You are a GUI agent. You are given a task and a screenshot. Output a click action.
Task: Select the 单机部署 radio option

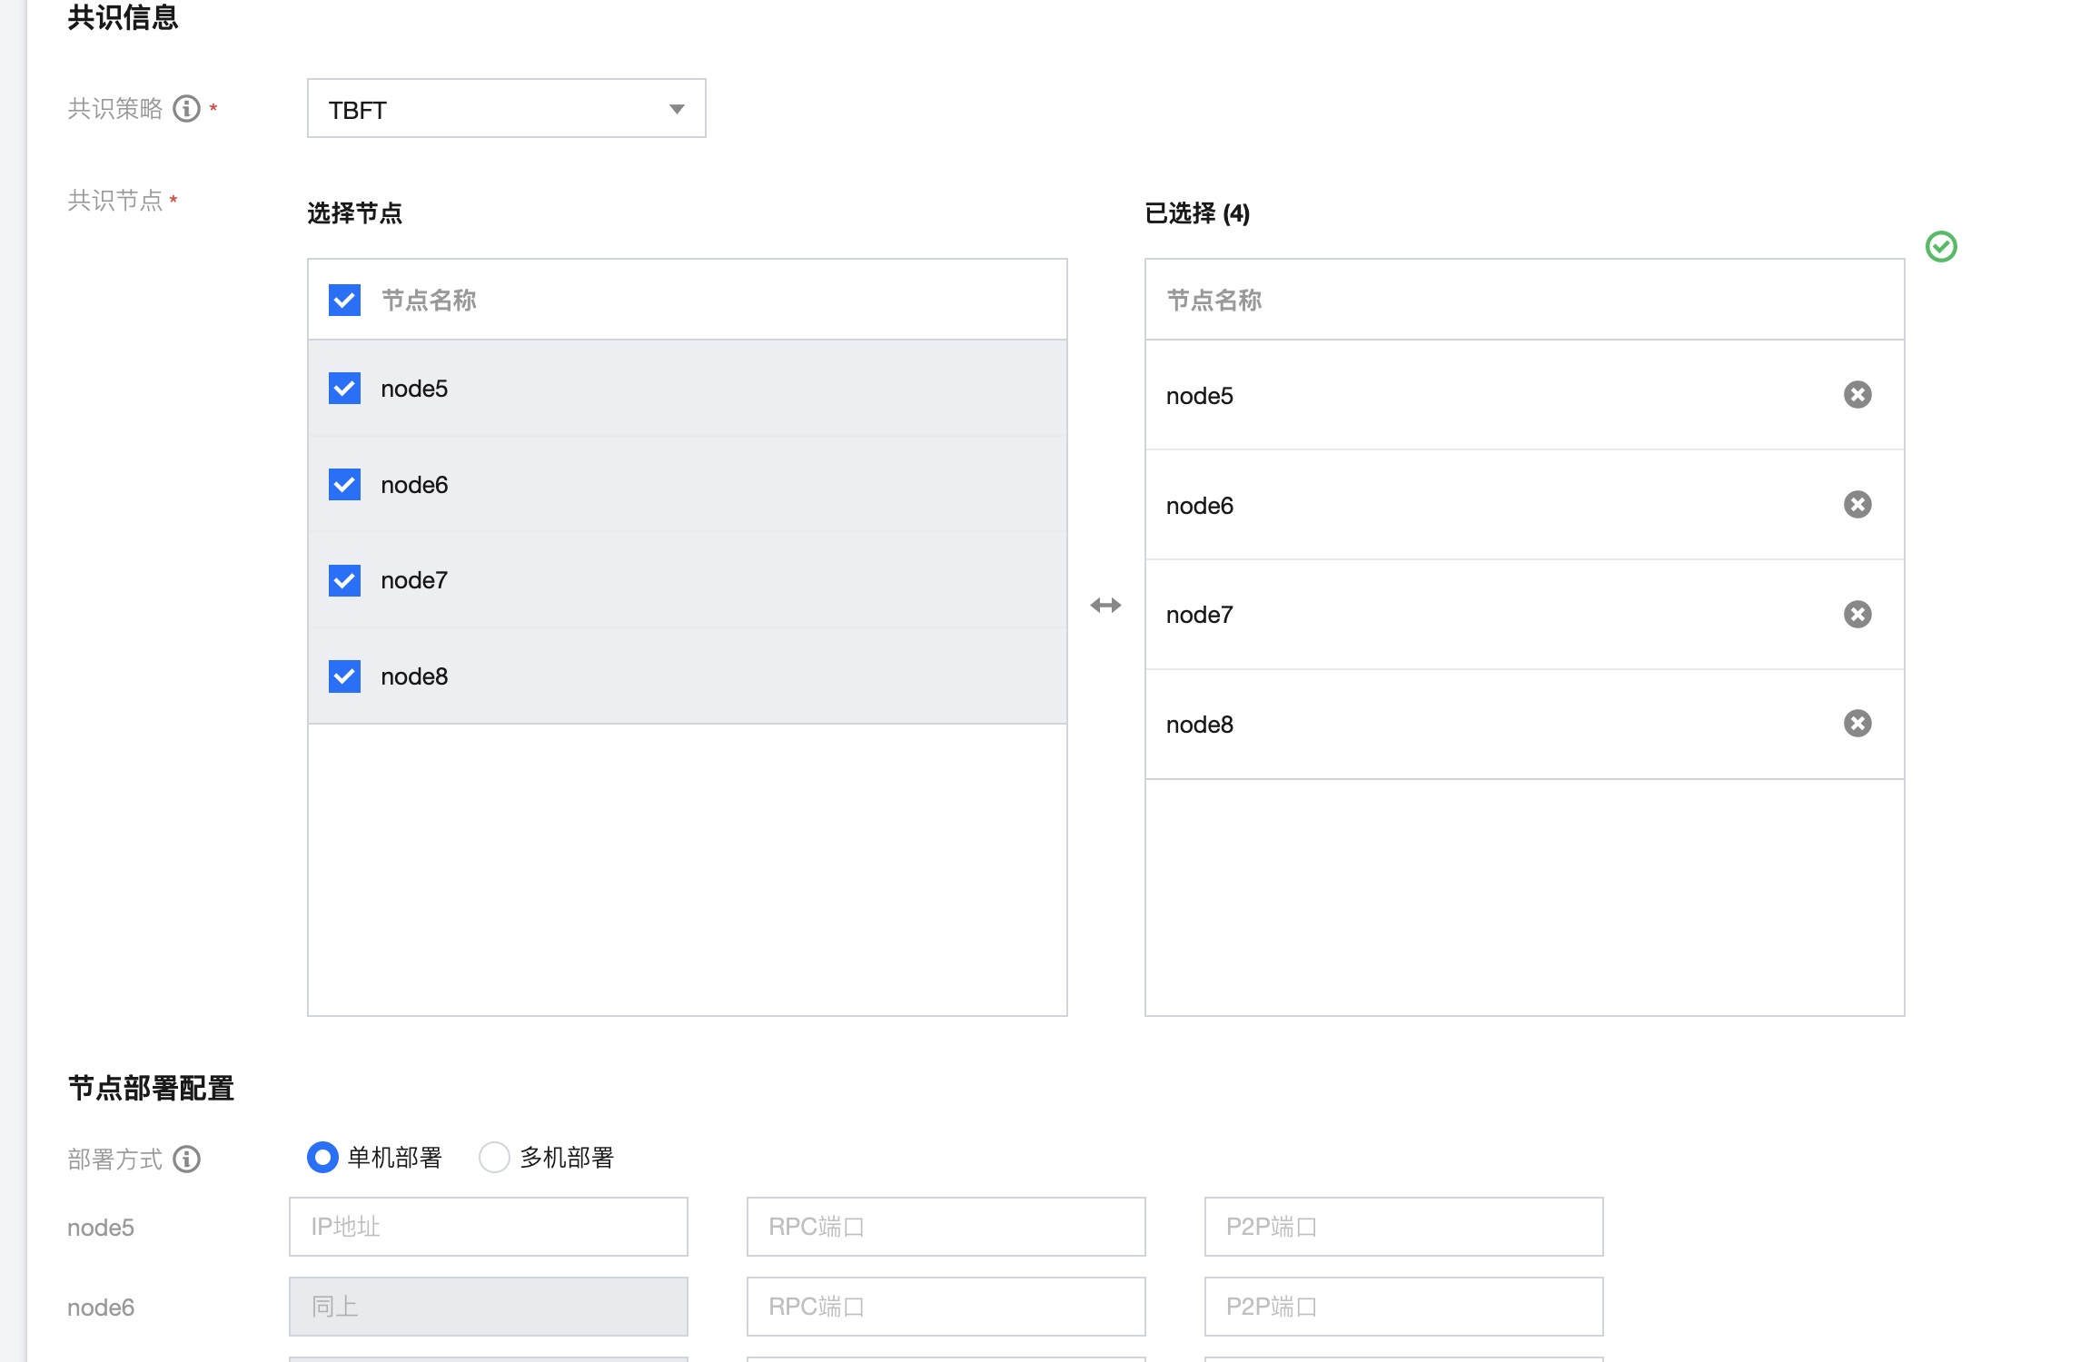[322, 1158]
